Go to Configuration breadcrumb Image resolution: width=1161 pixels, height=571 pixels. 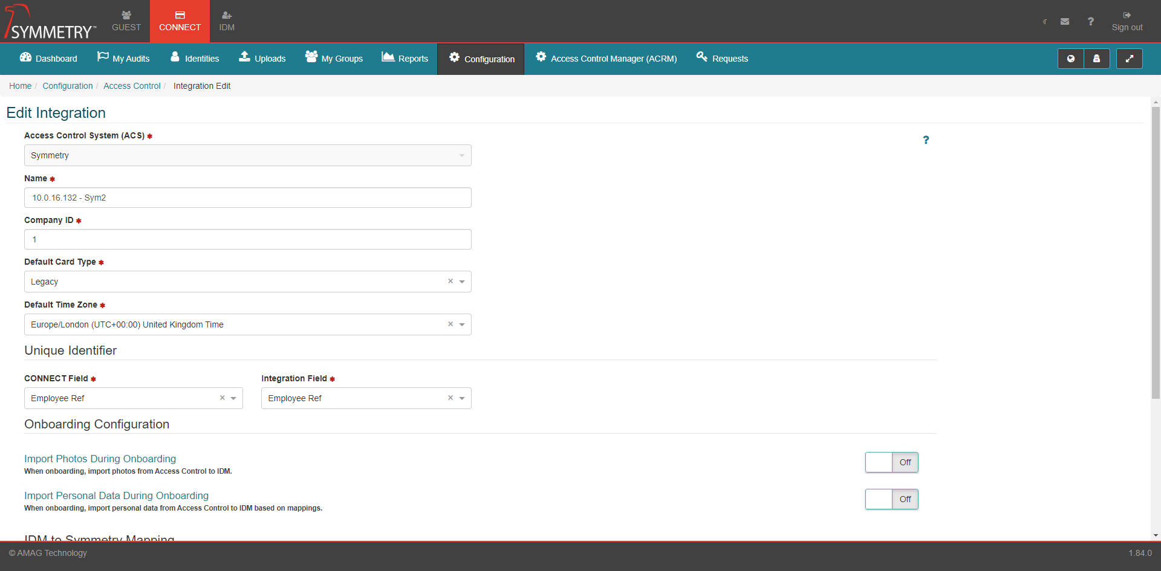68,86
